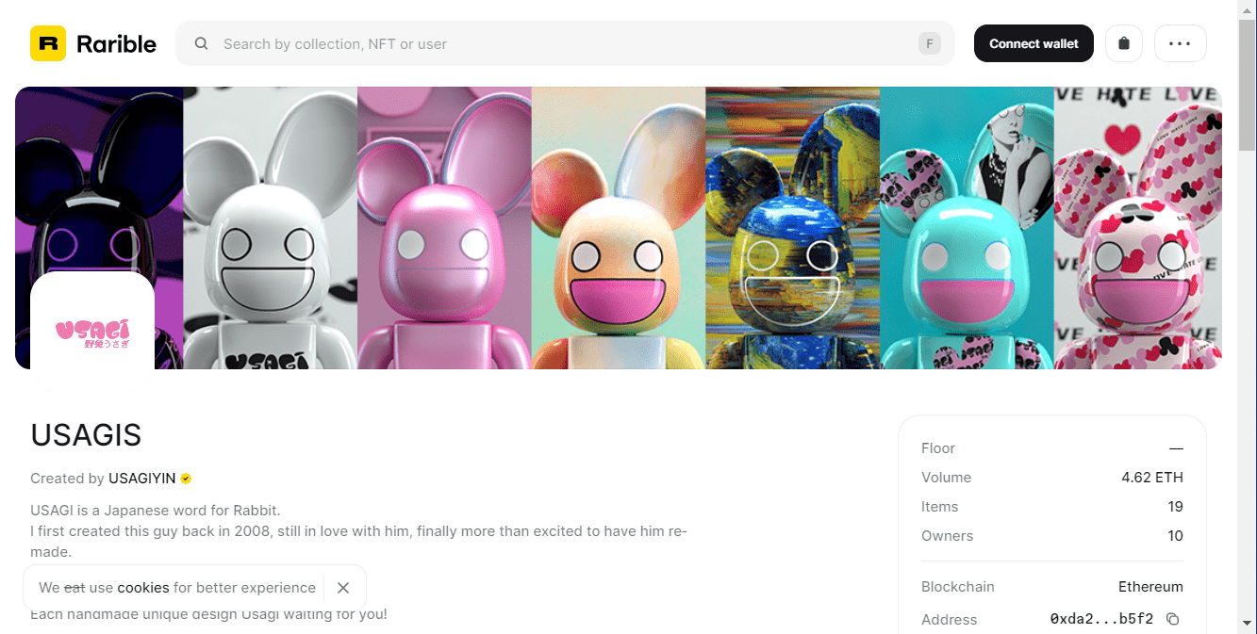Screen dimensions: 1257x634
Task: Click the USAGI collection avatar
Action: tap(92, 331)
